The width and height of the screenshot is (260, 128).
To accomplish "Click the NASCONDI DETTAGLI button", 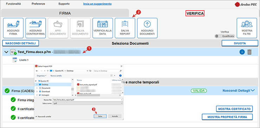I will click(21, 43).
